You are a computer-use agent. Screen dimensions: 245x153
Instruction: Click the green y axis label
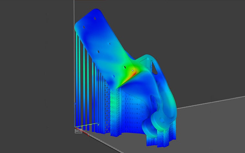(98, 124)
